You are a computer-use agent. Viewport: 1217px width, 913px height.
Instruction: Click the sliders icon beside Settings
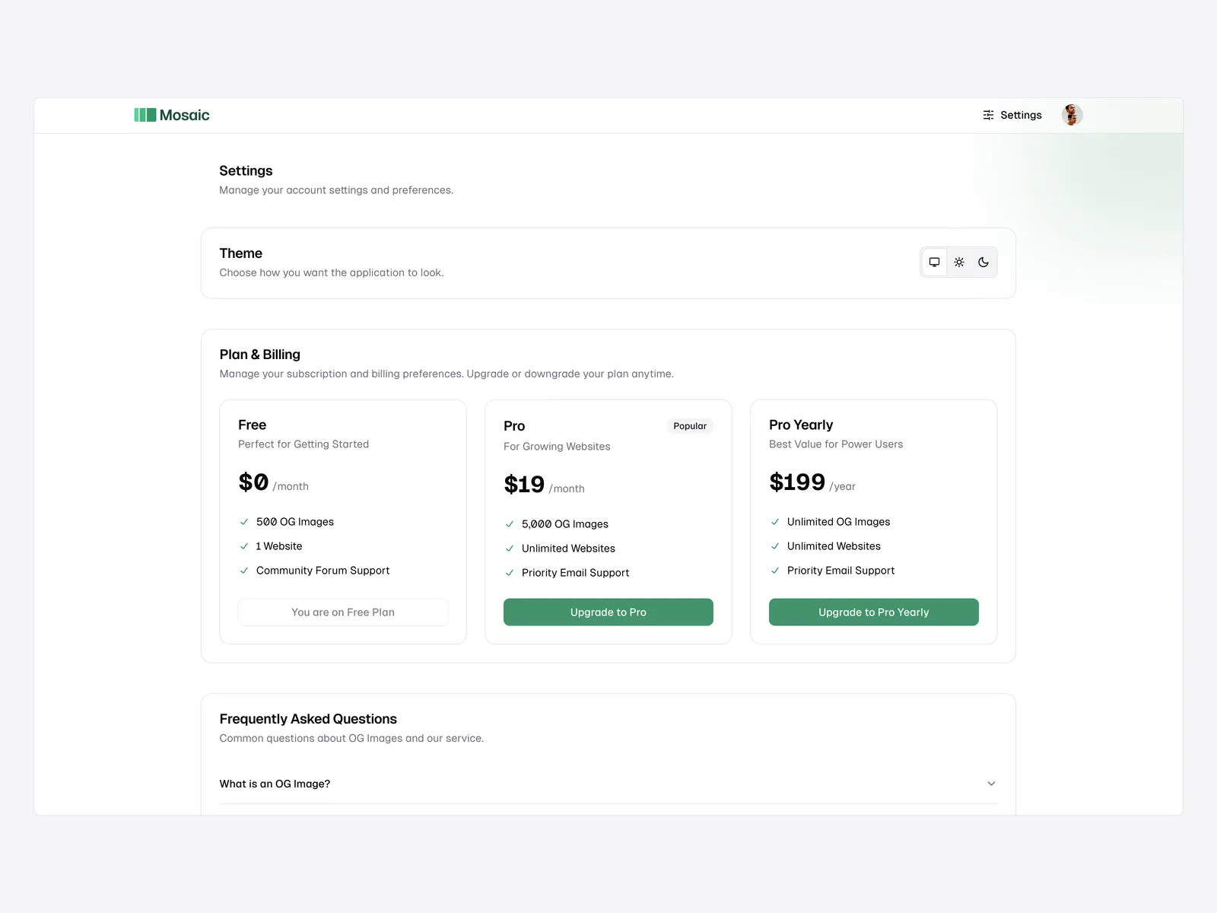[988, 115]
